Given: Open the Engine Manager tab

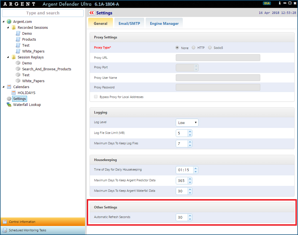Looking at the screenshot, I should [164, 23].
